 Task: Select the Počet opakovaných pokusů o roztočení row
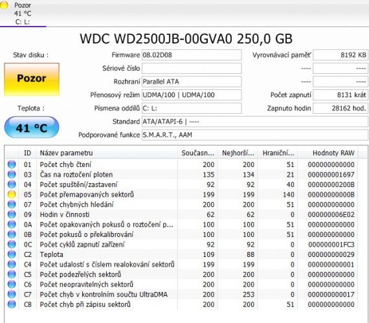106,225
